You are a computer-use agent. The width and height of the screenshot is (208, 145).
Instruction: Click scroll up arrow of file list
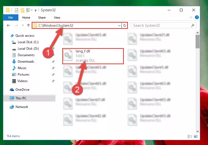pos(197,33)
